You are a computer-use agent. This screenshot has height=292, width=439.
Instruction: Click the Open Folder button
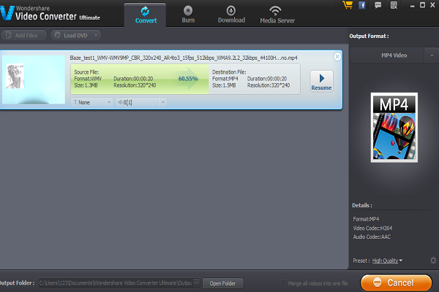point(223,283)
